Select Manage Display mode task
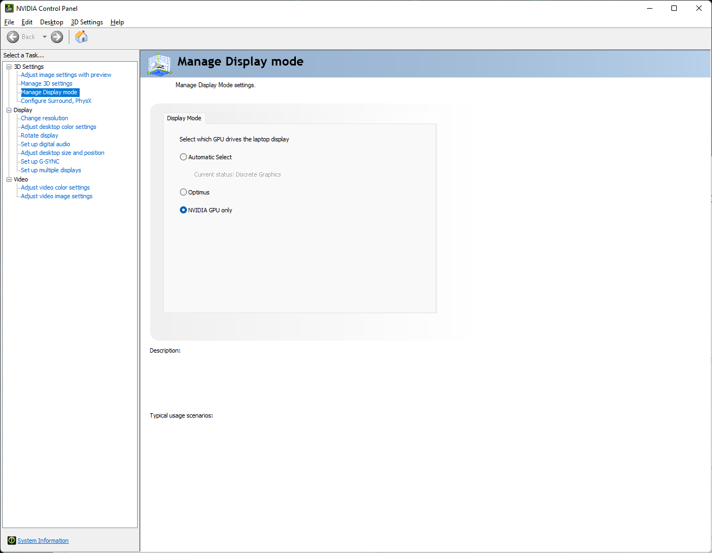The image size is (712, 553). [49, 92]
